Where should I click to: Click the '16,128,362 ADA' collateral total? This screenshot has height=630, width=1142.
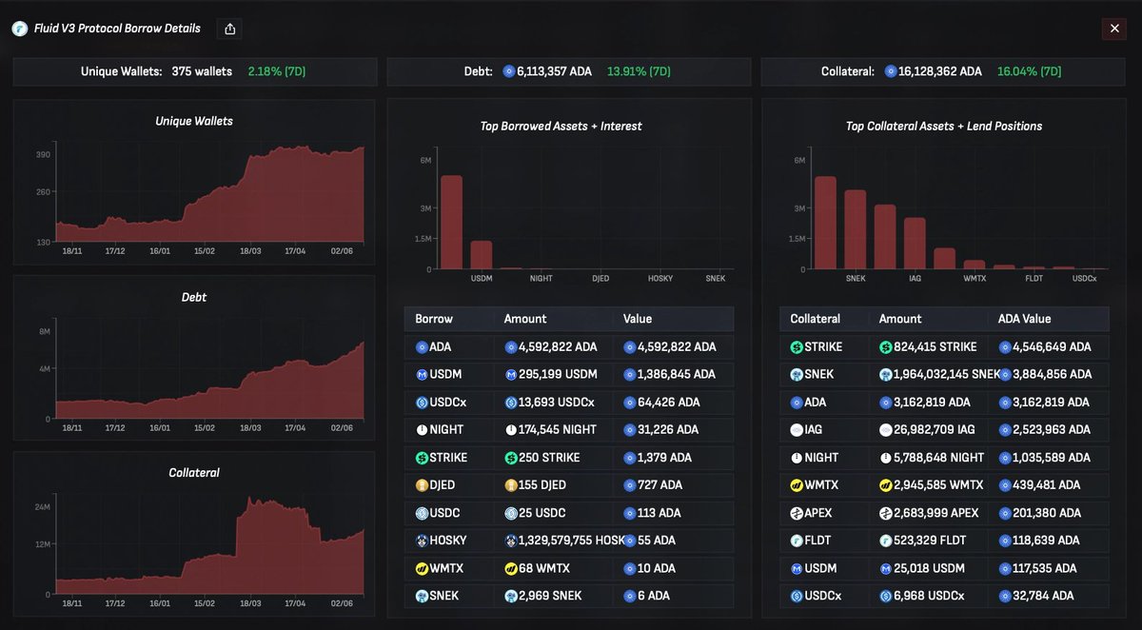(x=940, y=71)
